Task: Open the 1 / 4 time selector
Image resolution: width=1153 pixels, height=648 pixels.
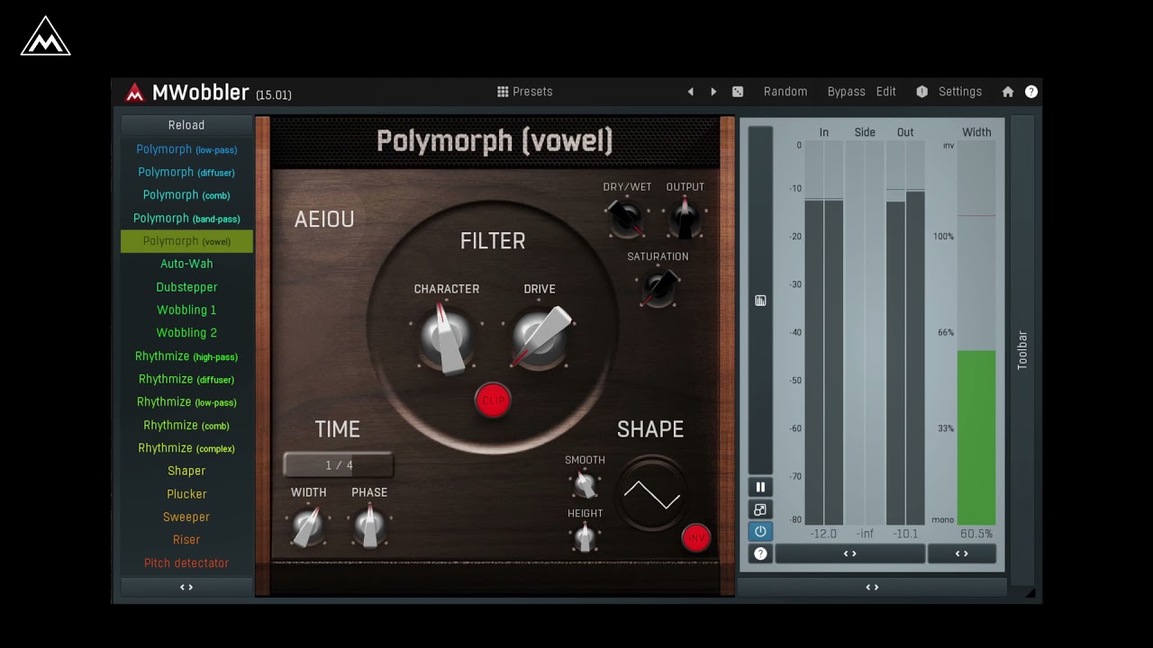Action: [339, 465]
